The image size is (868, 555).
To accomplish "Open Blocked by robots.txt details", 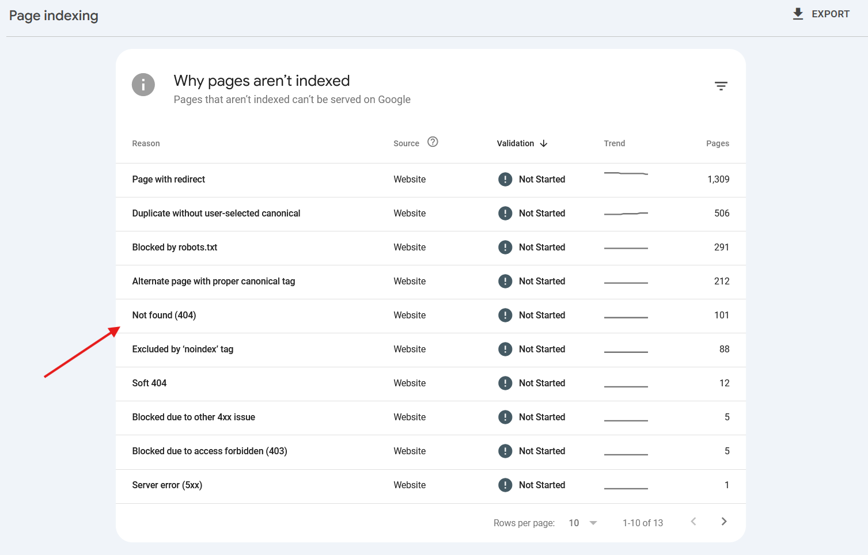I will (175, 248).
